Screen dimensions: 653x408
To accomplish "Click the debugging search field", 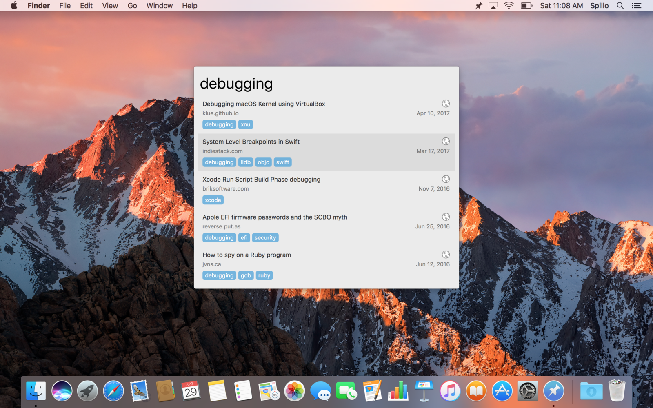I will click(326, 84).
